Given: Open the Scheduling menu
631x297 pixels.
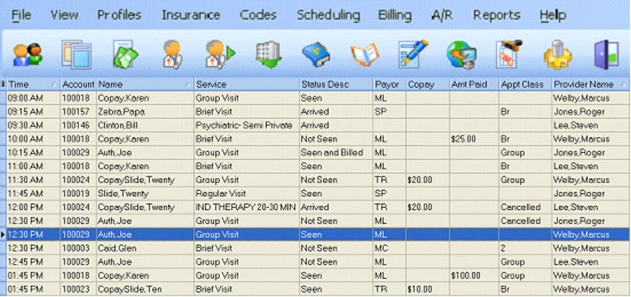Looking at the screenshot, I should pyautogui.click(x=328, y=16).
